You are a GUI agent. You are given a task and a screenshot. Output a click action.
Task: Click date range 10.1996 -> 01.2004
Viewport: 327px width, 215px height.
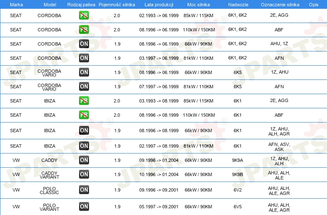tap(159, 174)
